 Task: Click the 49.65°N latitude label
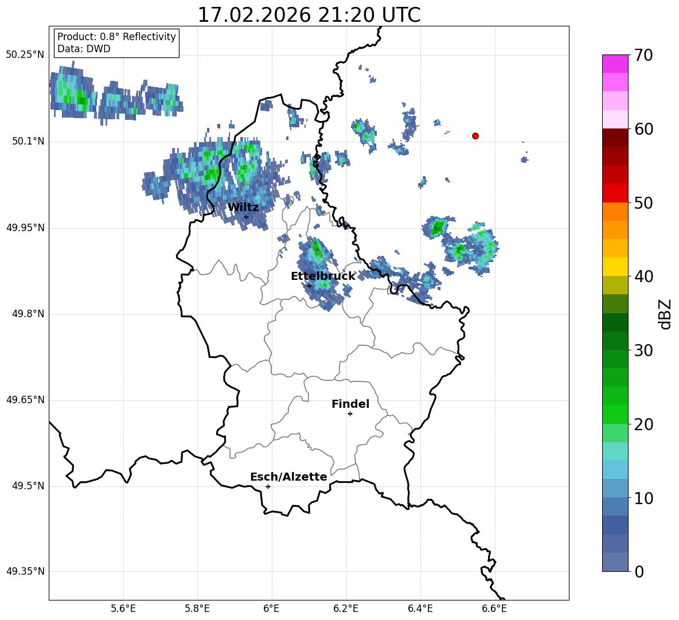25,400
